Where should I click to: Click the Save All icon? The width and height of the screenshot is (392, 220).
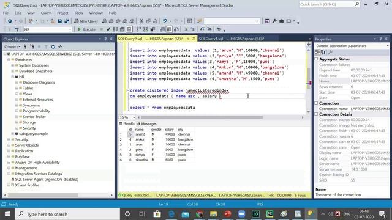[x=67, y=21]
